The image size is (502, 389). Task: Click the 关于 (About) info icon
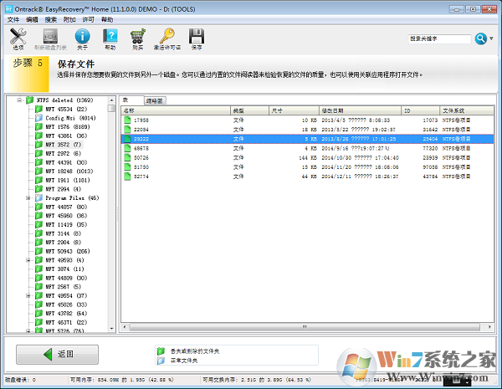(82, 37)
